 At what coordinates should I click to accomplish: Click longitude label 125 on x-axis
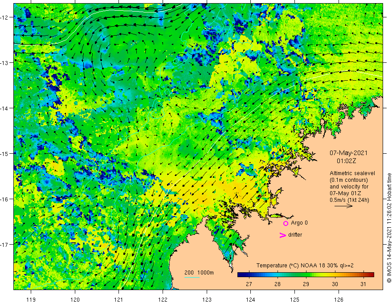point(295,299)
